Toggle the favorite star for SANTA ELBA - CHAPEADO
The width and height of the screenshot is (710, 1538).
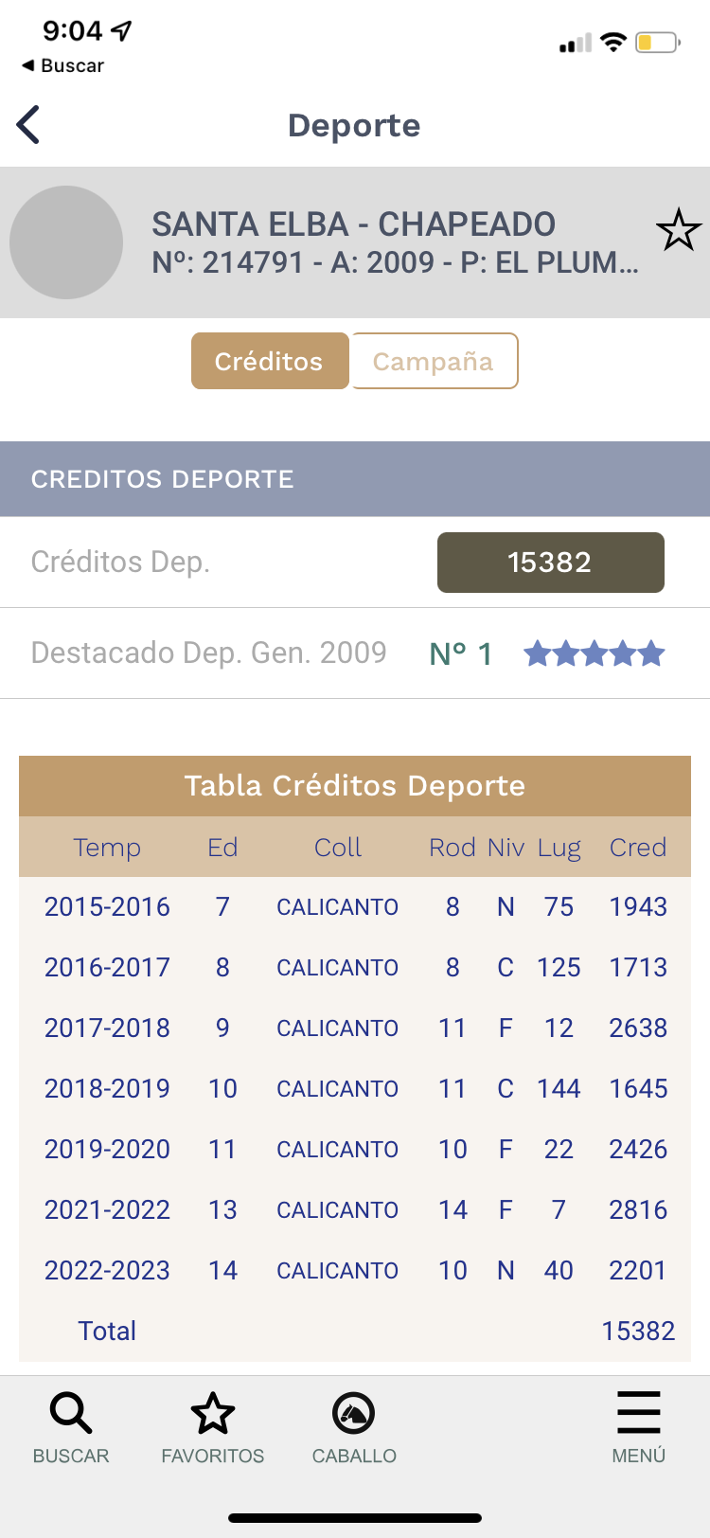tap(678, 230)
